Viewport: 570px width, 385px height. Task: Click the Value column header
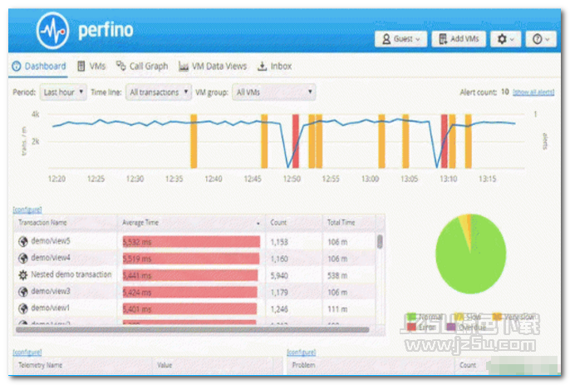click(213, 365)
